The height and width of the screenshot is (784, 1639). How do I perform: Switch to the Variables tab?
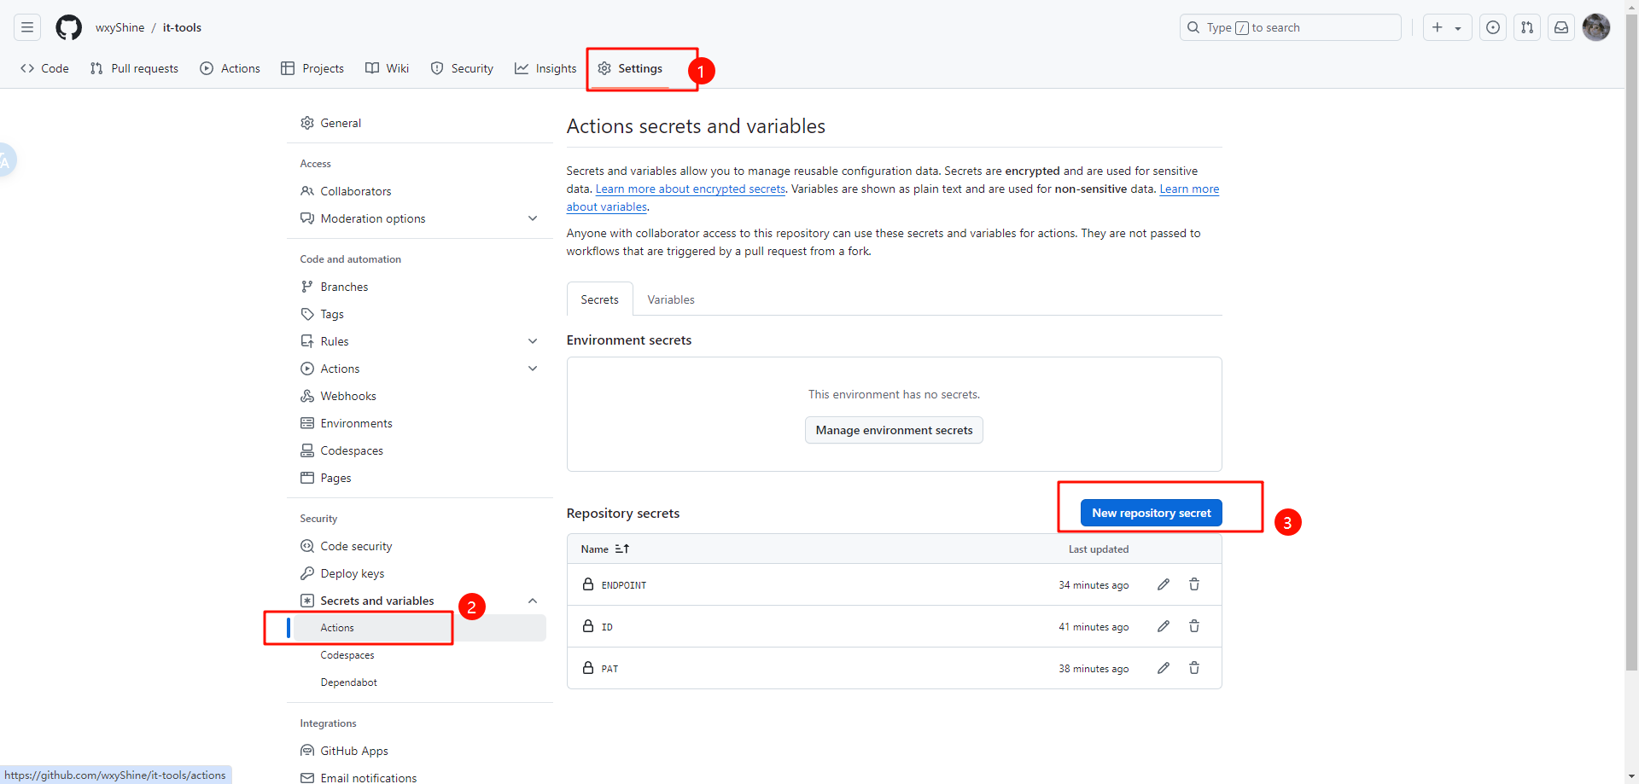670,299
